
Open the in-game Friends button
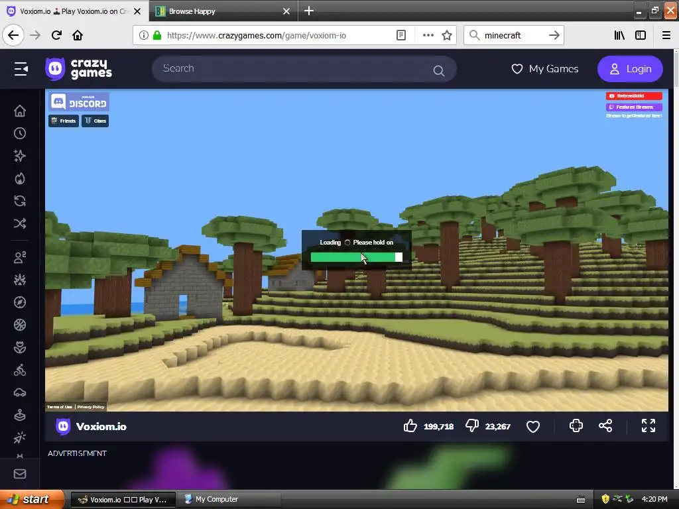pyautogui.click(x=64, y=121)
